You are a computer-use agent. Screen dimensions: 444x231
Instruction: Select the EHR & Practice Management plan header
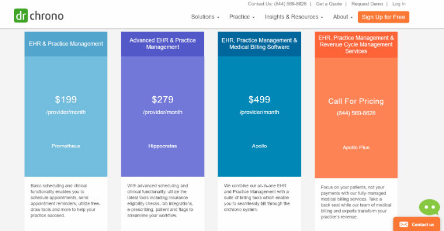click(x=66, y=44)
